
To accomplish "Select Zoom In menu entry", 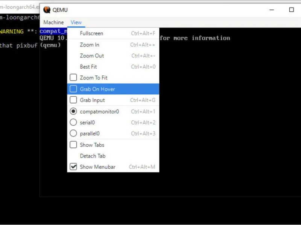I will tap(113, 45).
